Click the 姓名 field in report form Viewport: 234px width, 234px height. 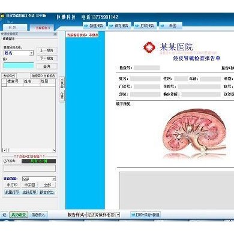[145, 79]
